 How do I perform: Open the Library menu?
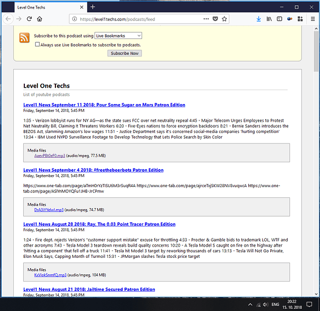tap(269, 19)
